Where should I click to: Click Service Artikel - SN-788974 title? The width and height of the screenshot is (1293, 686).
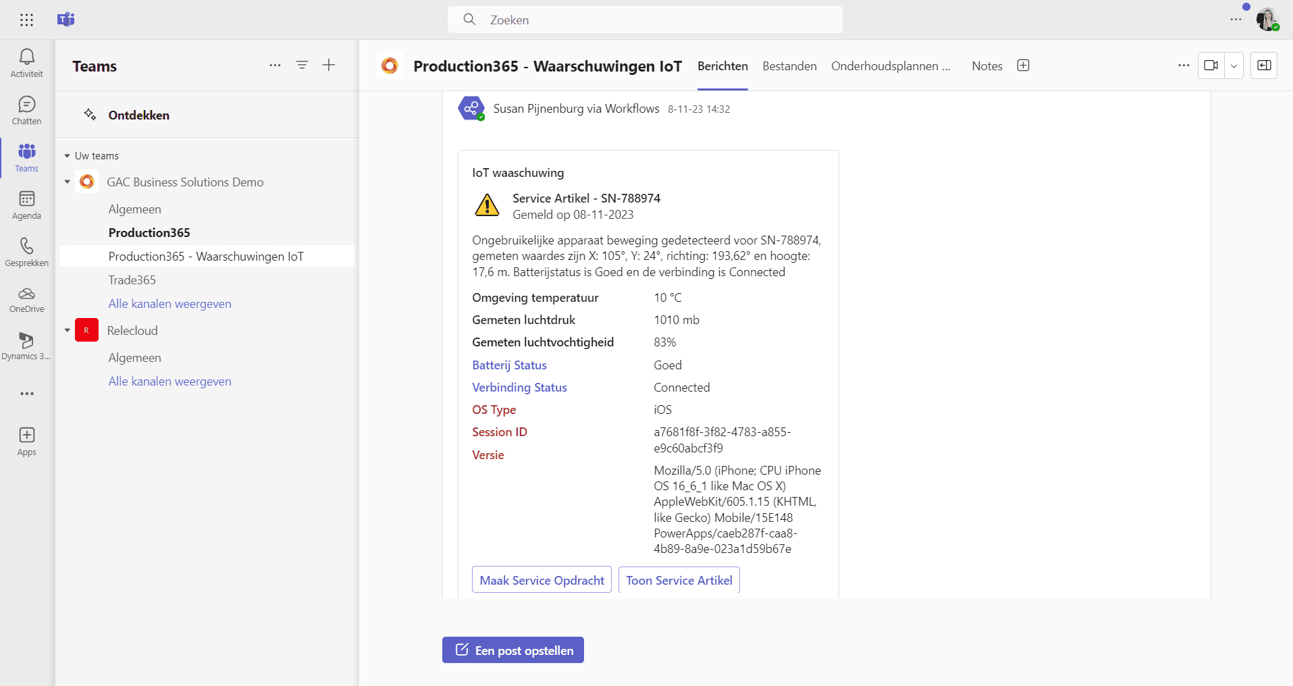(x=586, y=199)
